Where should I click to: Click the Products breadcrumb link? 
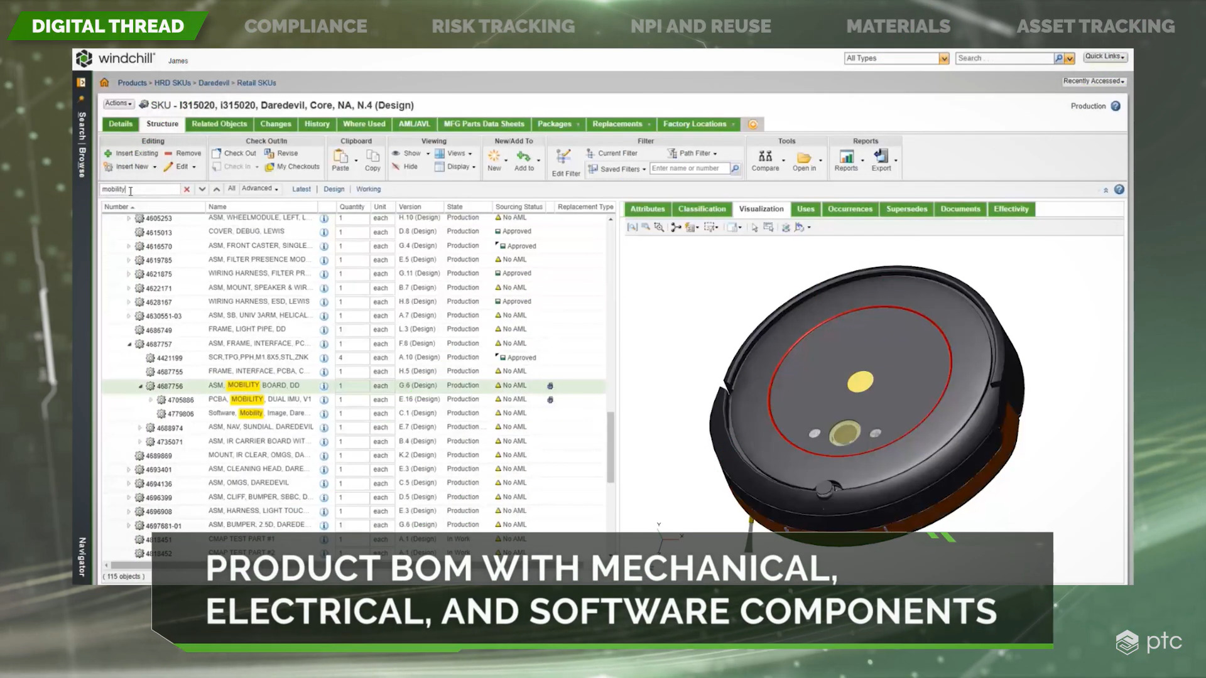[132, 83]
